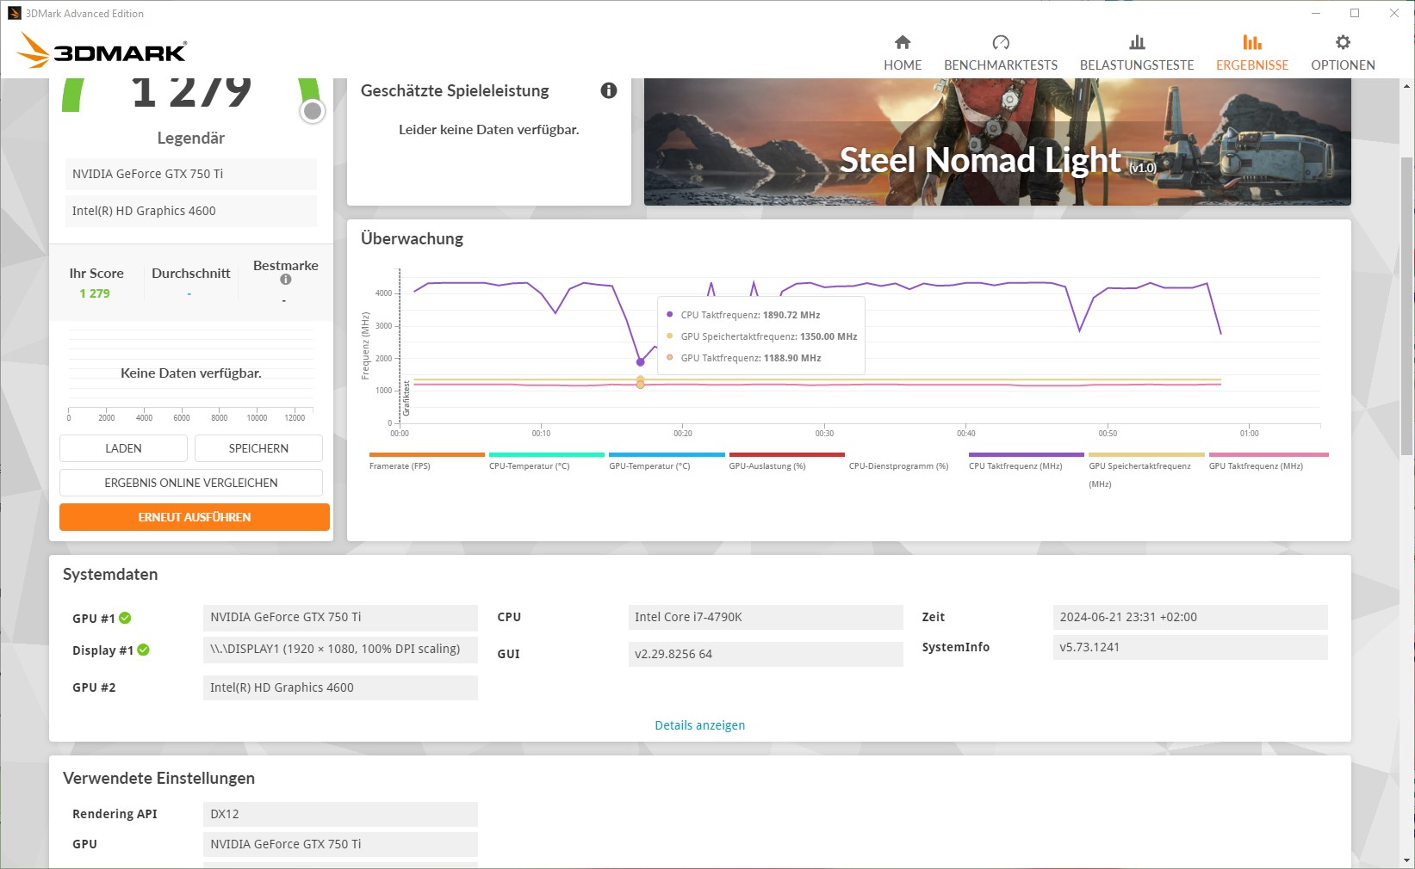Click the green check beside GPU #1
Screen dimensions: 1415x869
point(125,618)
